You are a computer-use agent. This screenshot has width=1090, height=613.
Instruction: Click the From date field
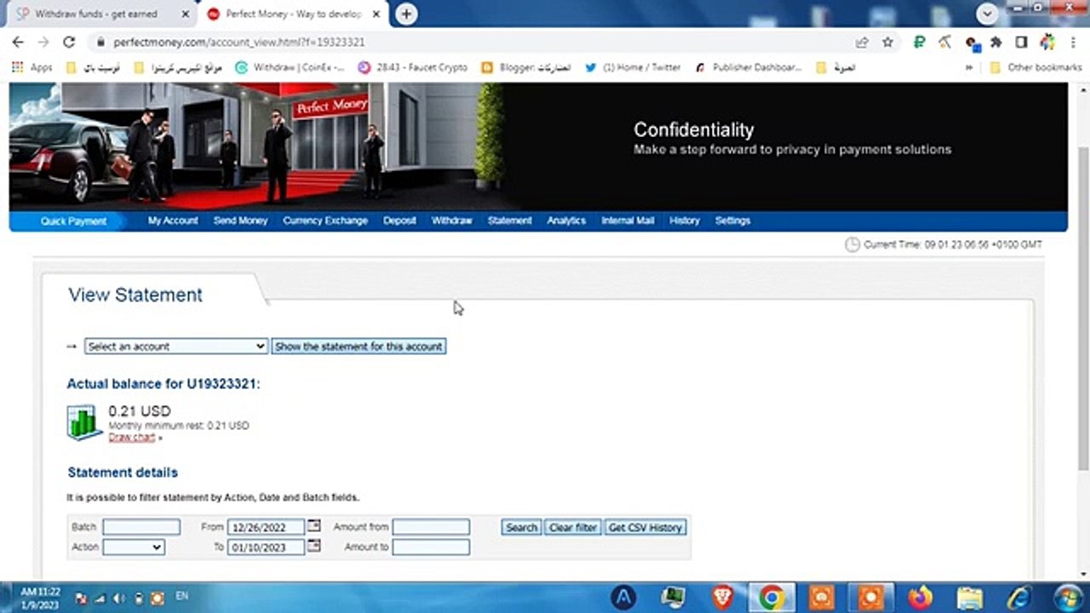click(x=267, y=528)
